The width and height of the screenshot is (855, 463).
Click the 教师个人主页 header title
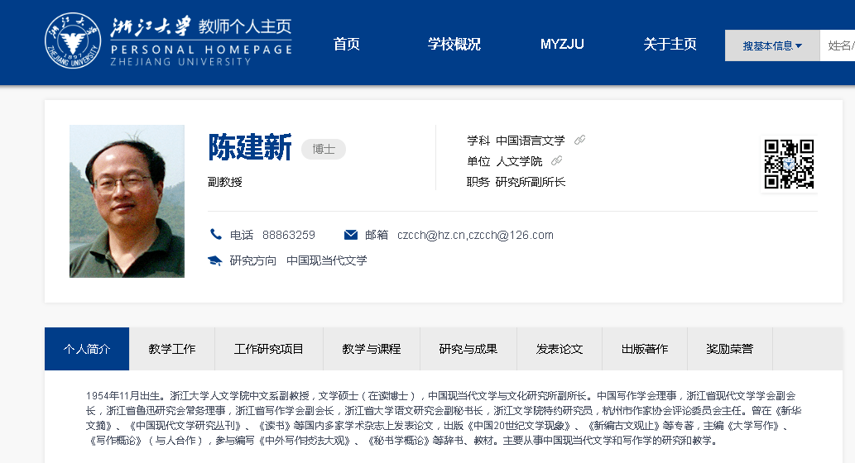(245, 26)
